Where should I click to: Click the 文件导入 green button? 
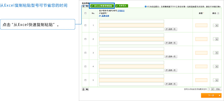(122, 6)
